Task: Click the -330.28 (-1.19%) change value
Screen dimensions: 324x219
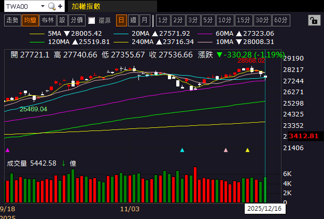Action: coord(254,55)
